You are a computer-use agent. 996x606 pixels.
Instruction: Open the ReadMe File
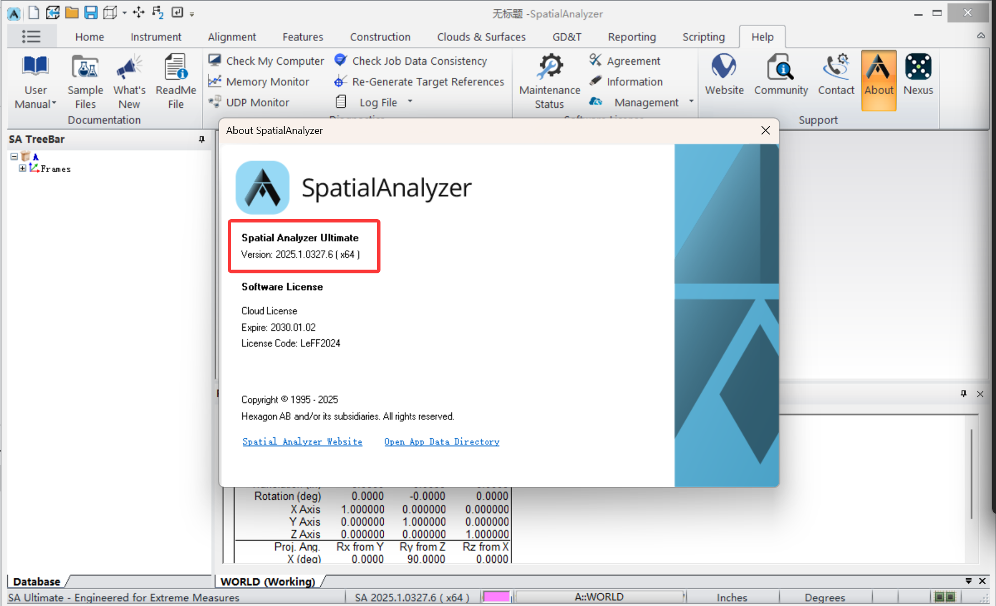(x=176, y=81)
